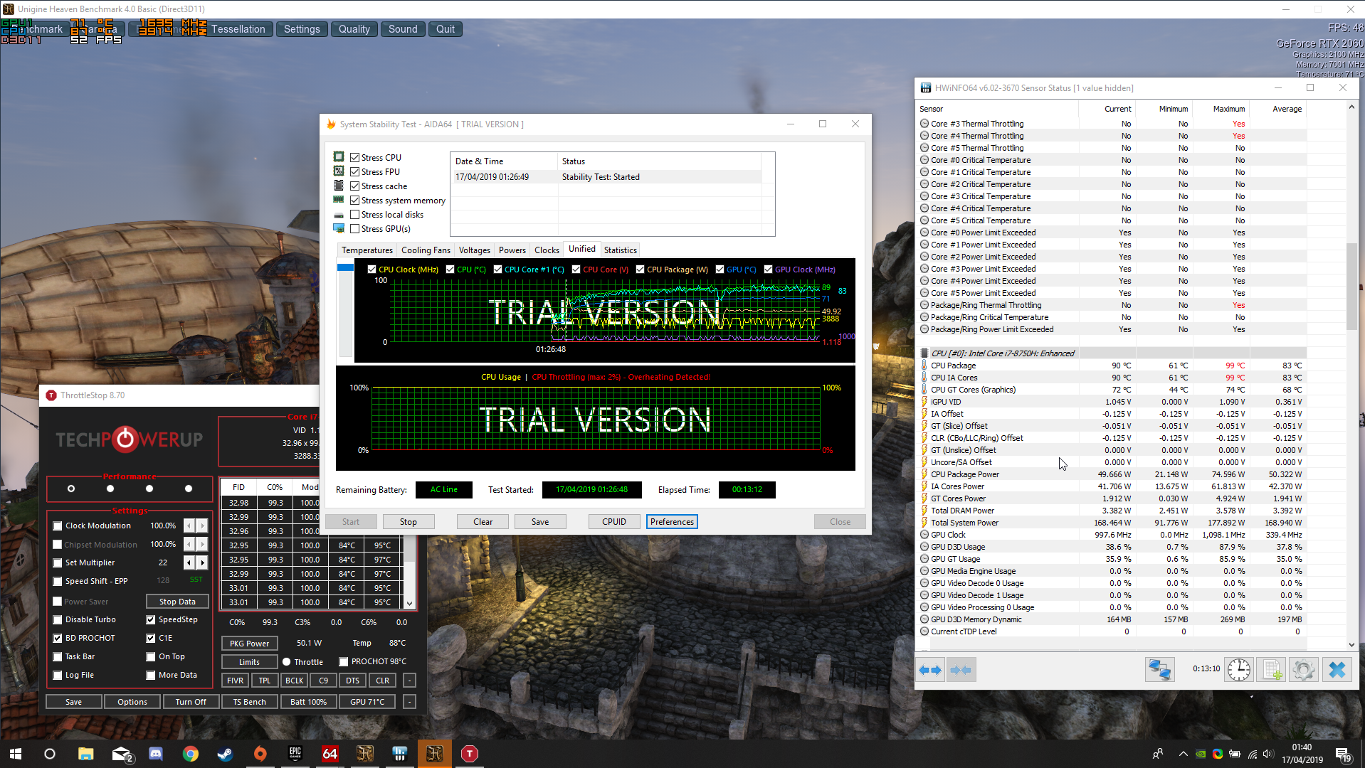Switch to Clocks tab

point(547,250)
